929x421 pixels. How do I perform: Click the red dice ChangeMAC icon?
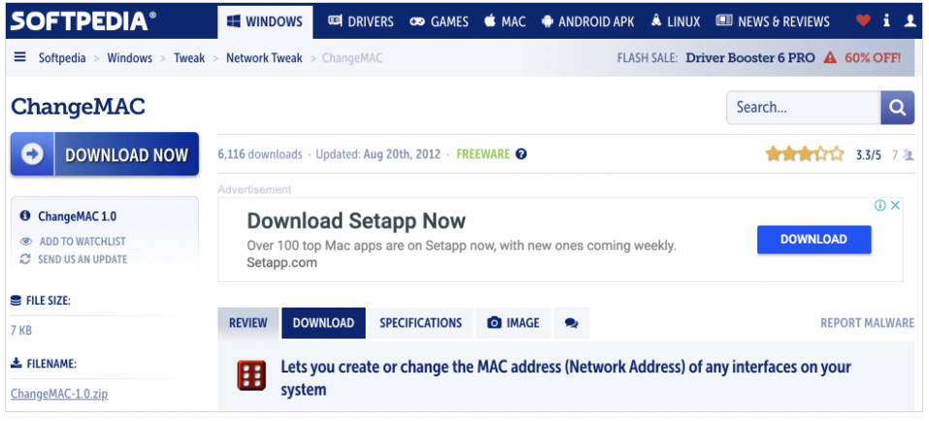[251, 374]
